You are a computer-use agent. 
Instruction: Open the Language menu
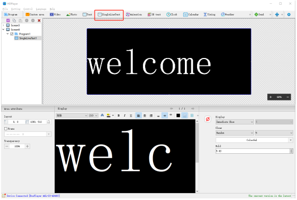tap(41, 9)
